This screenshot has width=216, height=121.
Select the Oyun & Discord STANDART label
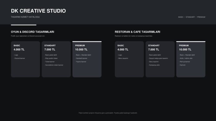pyautogui.click(x=50, y=45)
